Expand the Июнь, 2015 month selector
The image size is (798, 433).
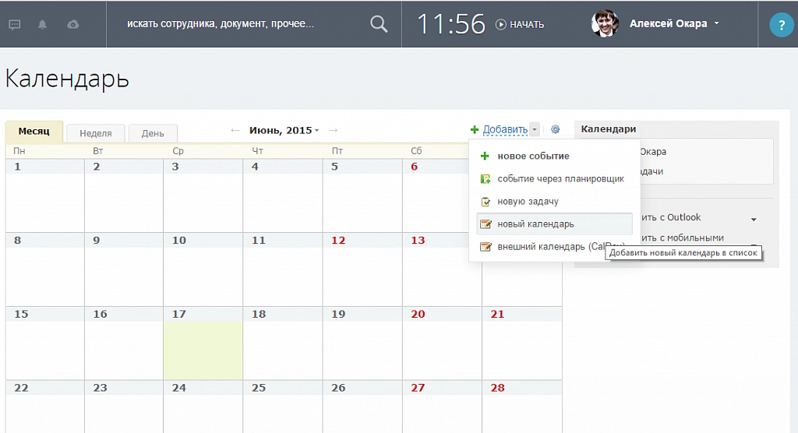coord(284,131)
